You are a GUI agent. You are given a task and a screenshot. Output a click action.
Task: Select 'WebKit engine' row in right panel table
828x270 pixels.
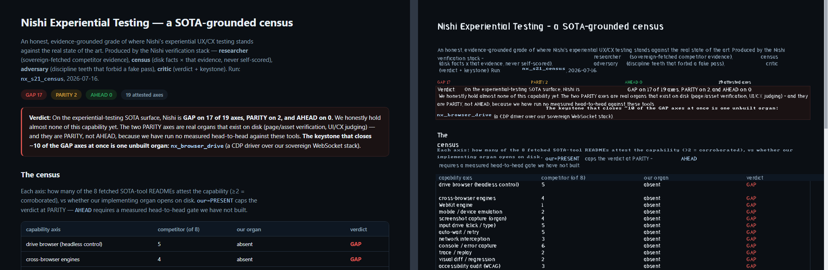coord(623,205)
